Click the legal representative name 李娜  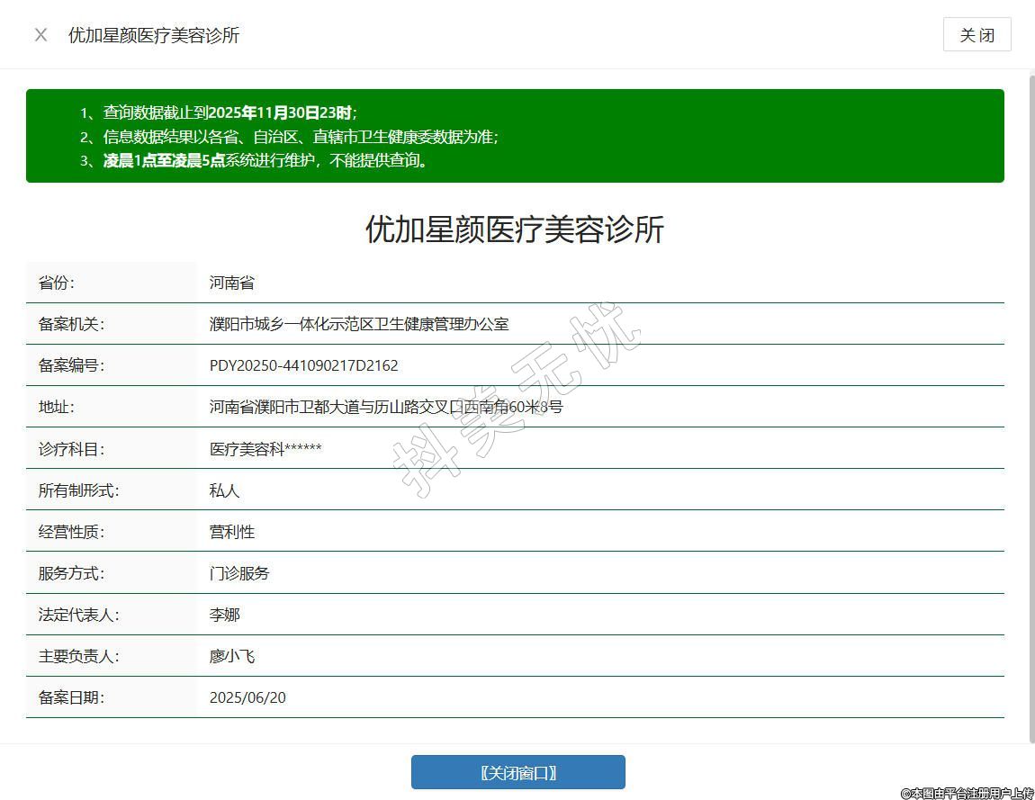point(225,615)
